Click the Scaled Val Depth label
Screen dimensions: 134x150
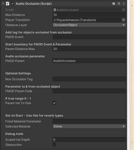pos(18,140)
